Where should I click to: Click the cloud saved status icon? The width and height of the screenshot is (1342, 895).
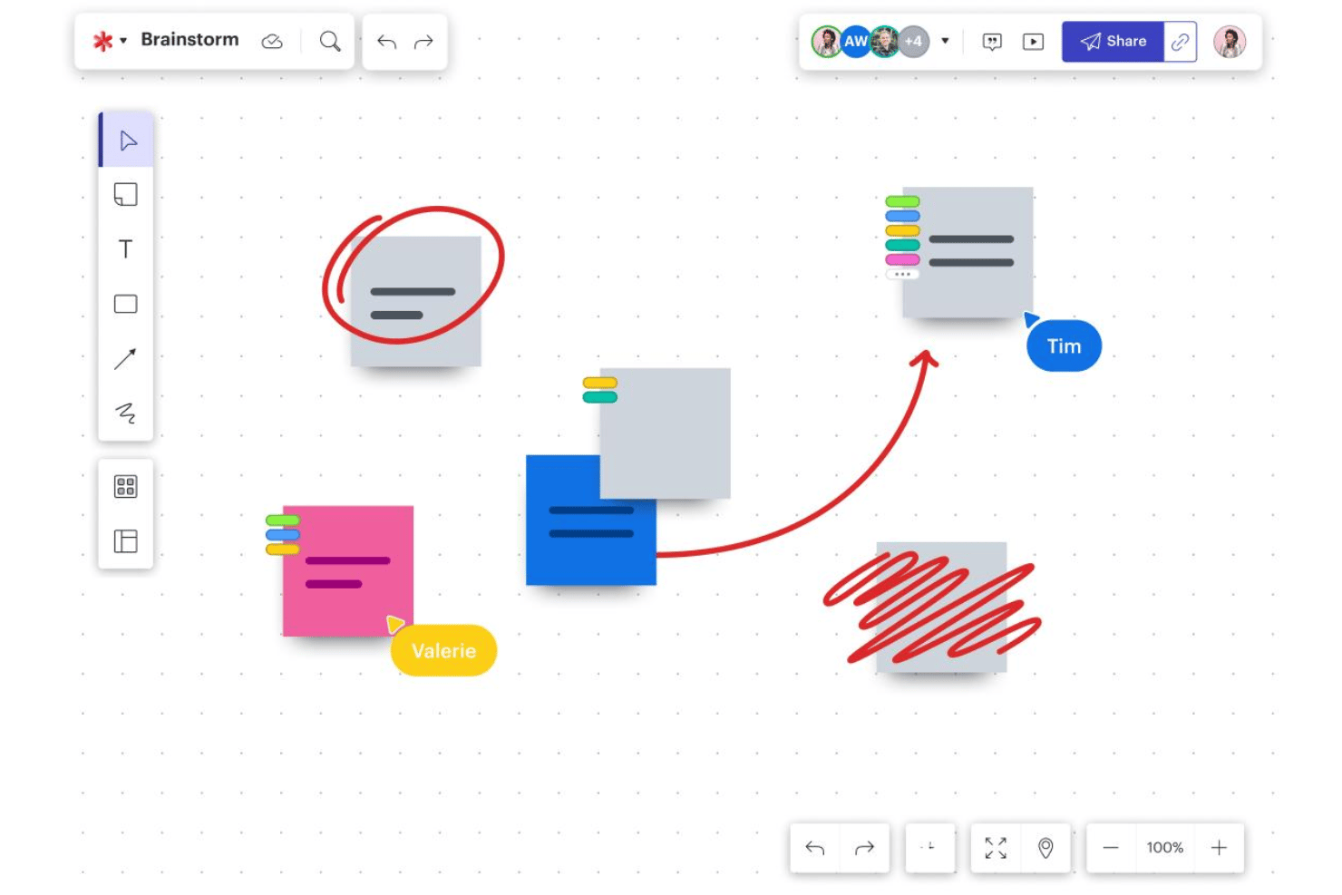(272, 42)
